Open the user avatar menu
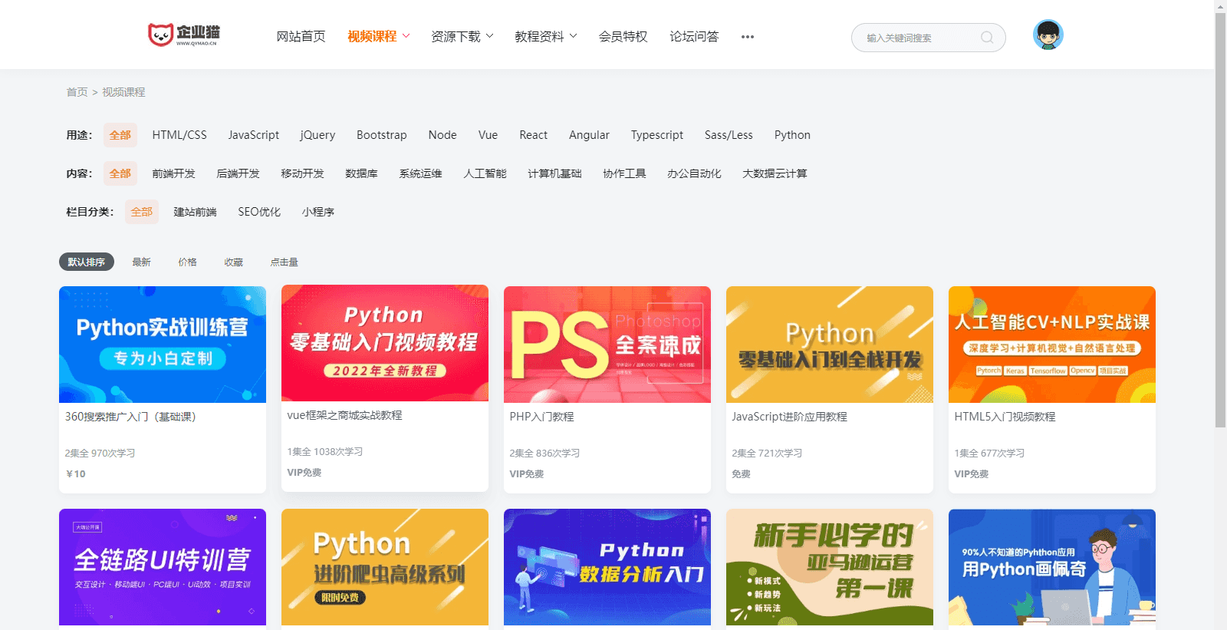 pos(1048,35)
